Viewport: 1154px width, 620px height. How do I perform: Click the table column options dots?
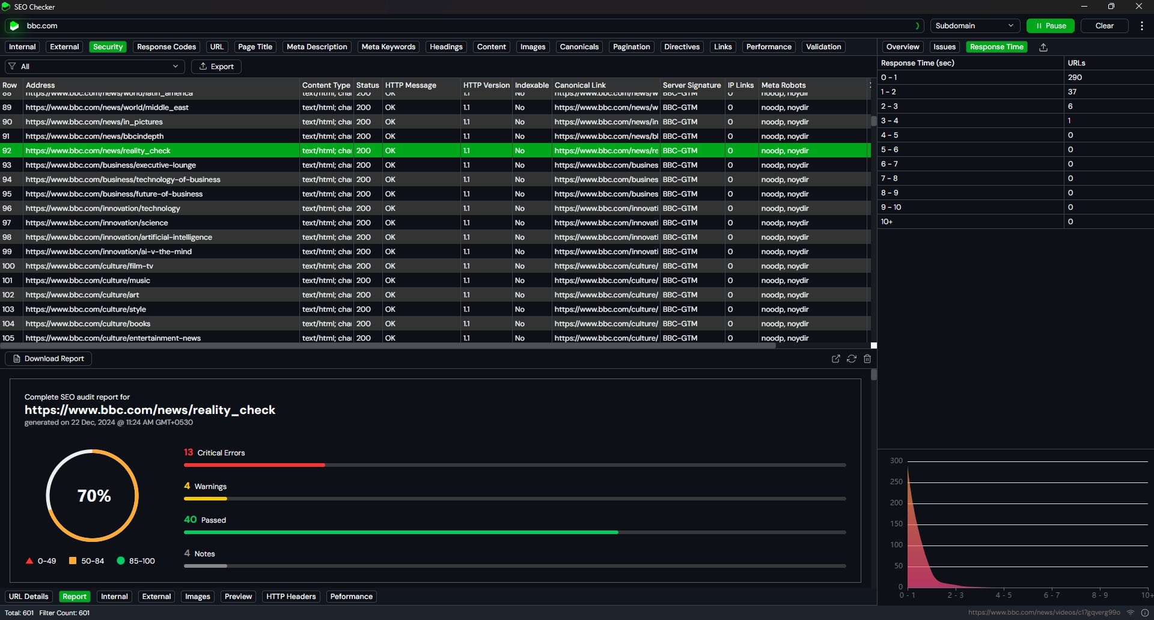coord(870,85)
